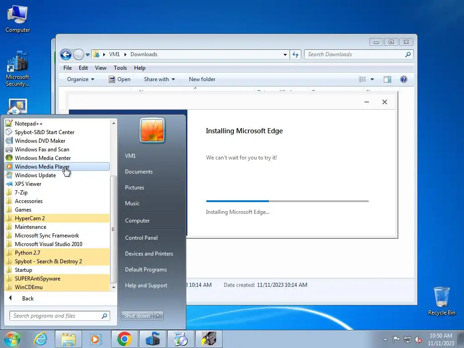The width and height of the screenshot is (464, 348).
Task: Open the Organize dropdown
Action: click(81, 79)
